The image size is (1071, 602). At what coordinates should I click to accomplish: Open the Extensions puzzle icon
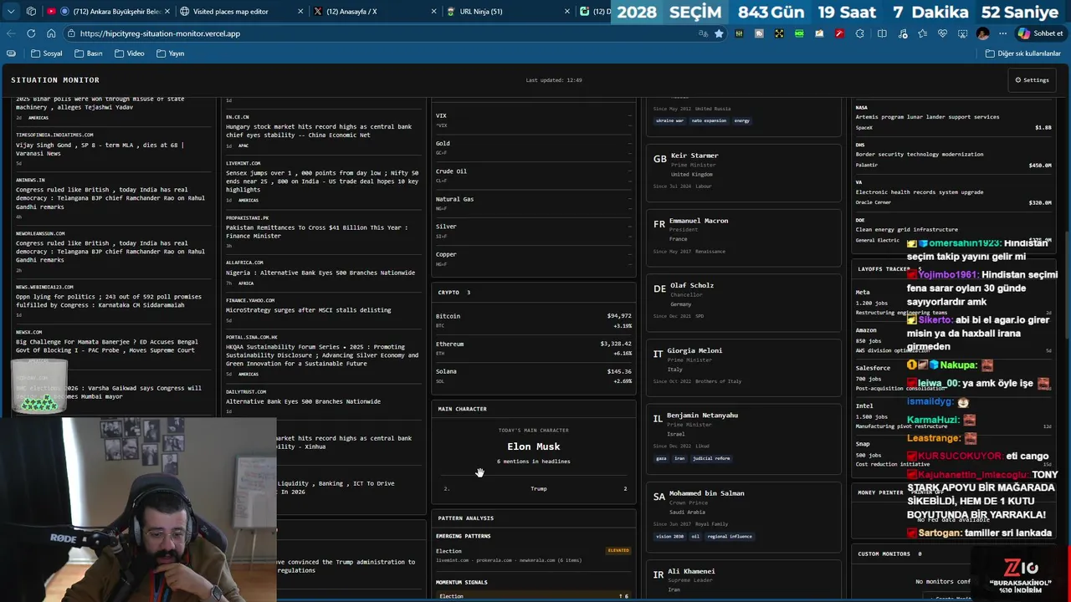860,33
